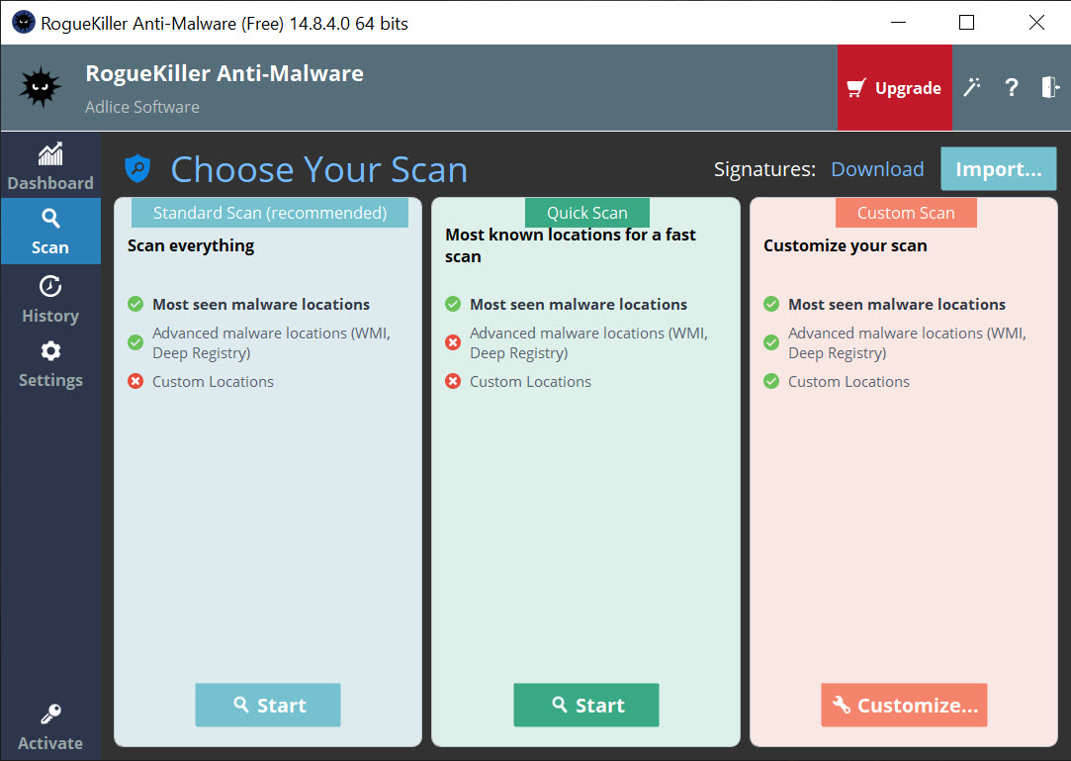Open help via the question mark icon
The image size is (1071, 761).
click(1012, 87)
